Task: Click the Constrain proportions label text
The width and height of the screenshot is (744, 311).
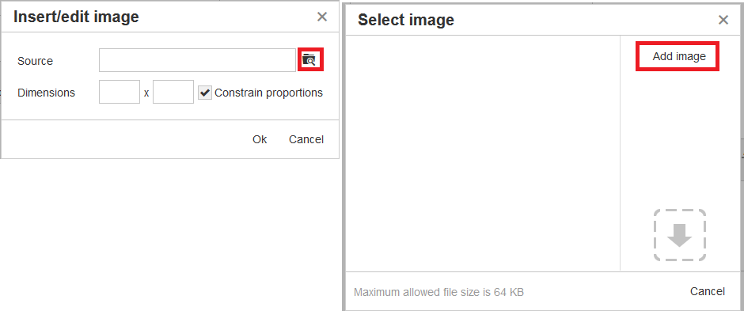Action: tap(268, 93)
